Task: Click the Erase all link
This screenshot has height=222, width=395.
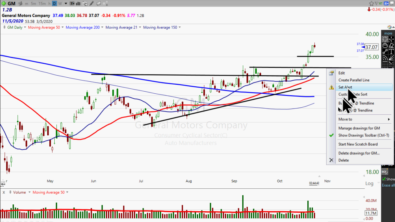Action: pyautogui.click(x=388, y=185)
